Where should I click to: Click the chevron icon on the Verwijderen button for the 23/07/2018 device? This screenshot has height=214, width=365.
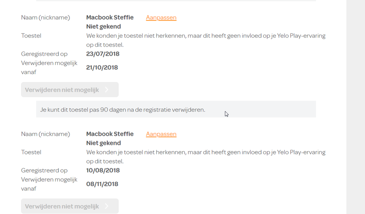click(107, 90)
